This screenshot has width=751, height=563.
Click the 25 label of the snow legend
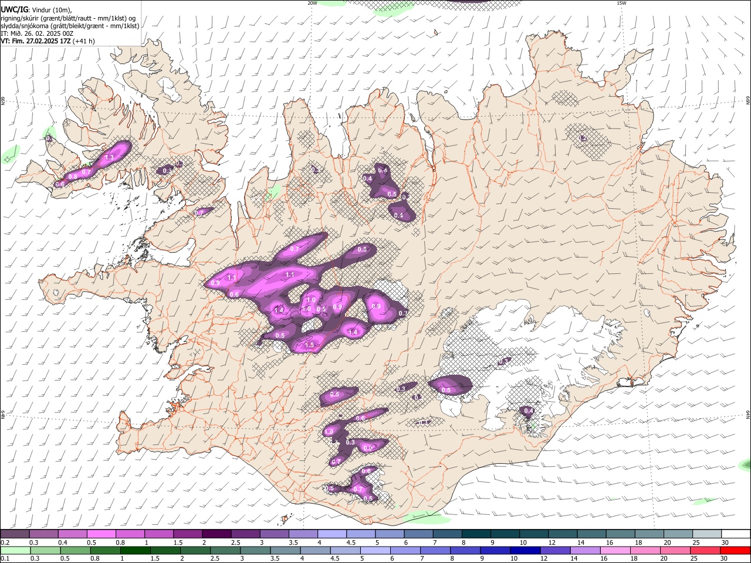click(695, 542)
